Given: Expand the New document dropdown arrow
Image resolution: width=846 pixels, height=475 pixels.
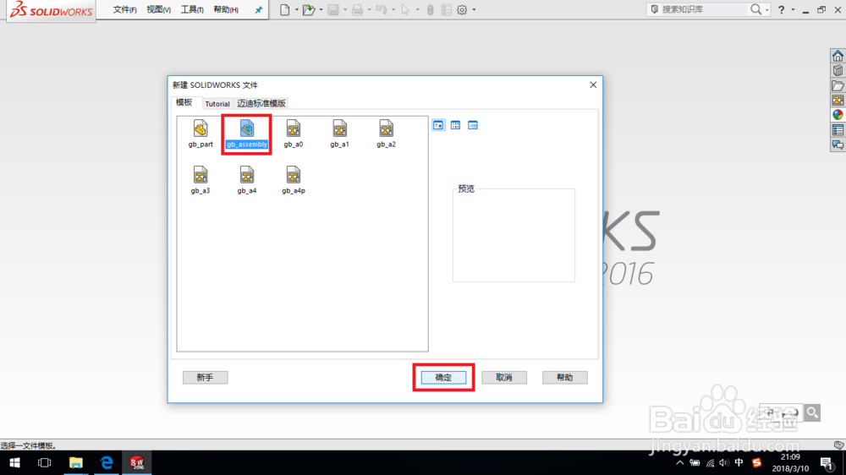Looking at the screenshot, I should point(297,9).
